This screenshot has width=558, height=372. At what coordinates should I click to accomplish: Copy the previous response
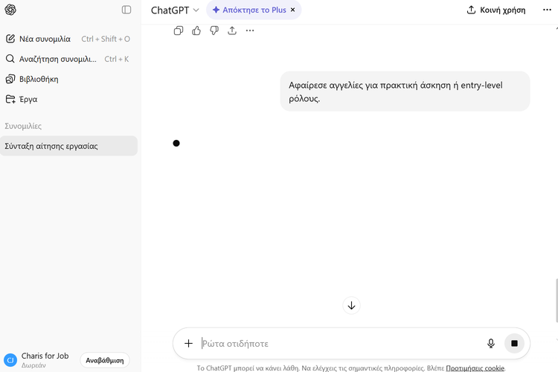(x=179, y=31)
